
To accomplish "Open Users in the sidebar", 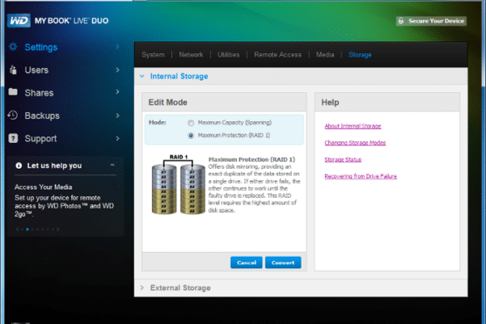I will point(37,70).
